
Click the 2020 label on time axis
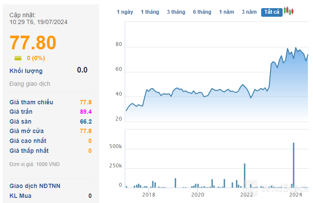(197, 195)
